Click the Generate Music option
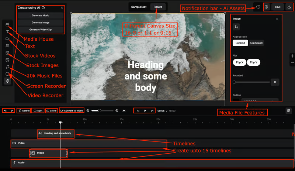 click(40, 16)
